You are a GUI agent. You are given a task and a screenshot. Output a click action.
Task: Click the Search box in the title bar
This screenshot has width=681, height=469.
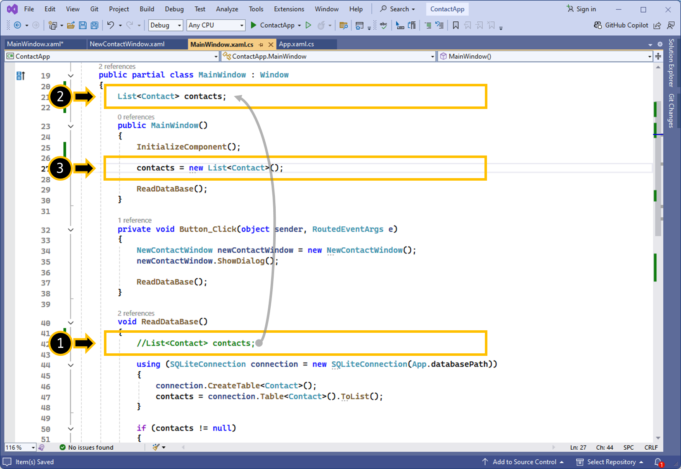pyautogui.click(x=398, y=9)
